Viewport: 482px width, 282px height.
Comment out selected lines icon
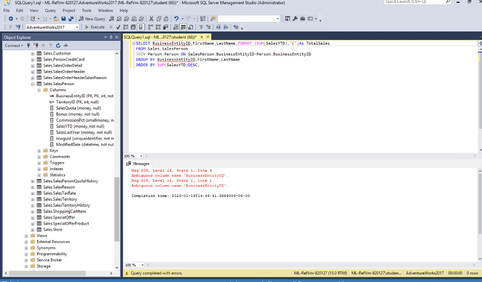tap(201, 27)
